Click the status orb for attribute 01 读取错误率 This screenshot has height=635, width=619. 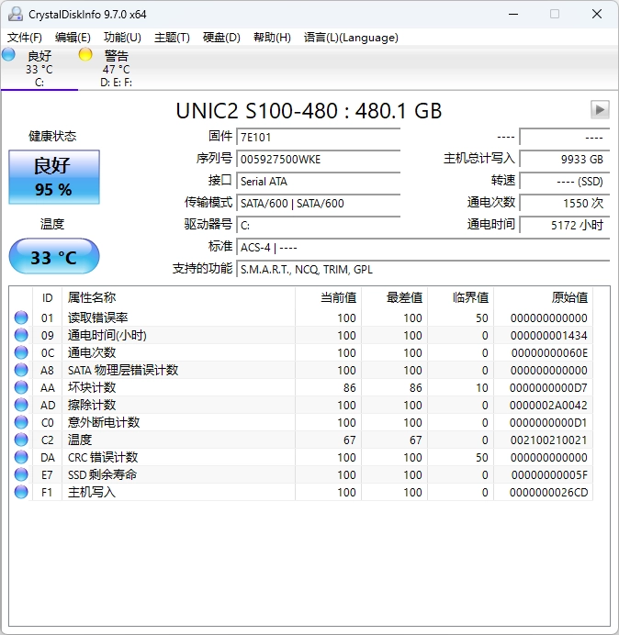click(21, 317)
